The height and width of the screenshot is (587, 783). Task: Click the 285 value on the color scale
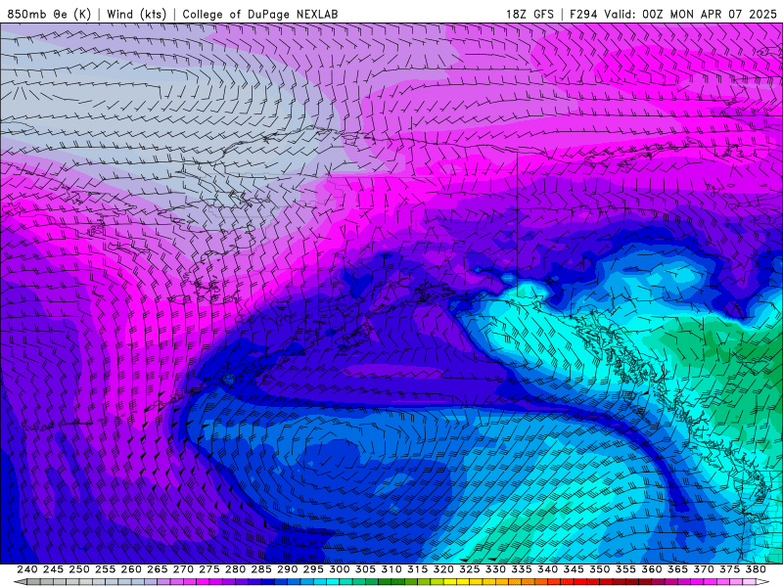[x=261, y=569]
